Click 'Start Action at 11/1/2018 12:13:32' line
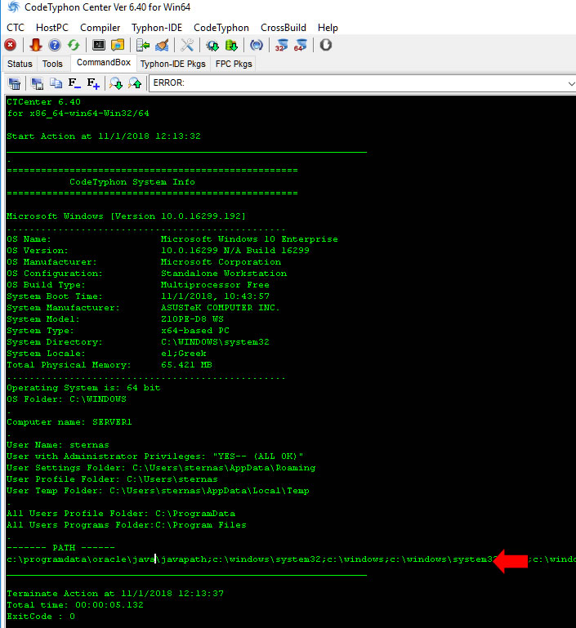The width and height of the screenshot is (576, 628). tap(104, 136)
